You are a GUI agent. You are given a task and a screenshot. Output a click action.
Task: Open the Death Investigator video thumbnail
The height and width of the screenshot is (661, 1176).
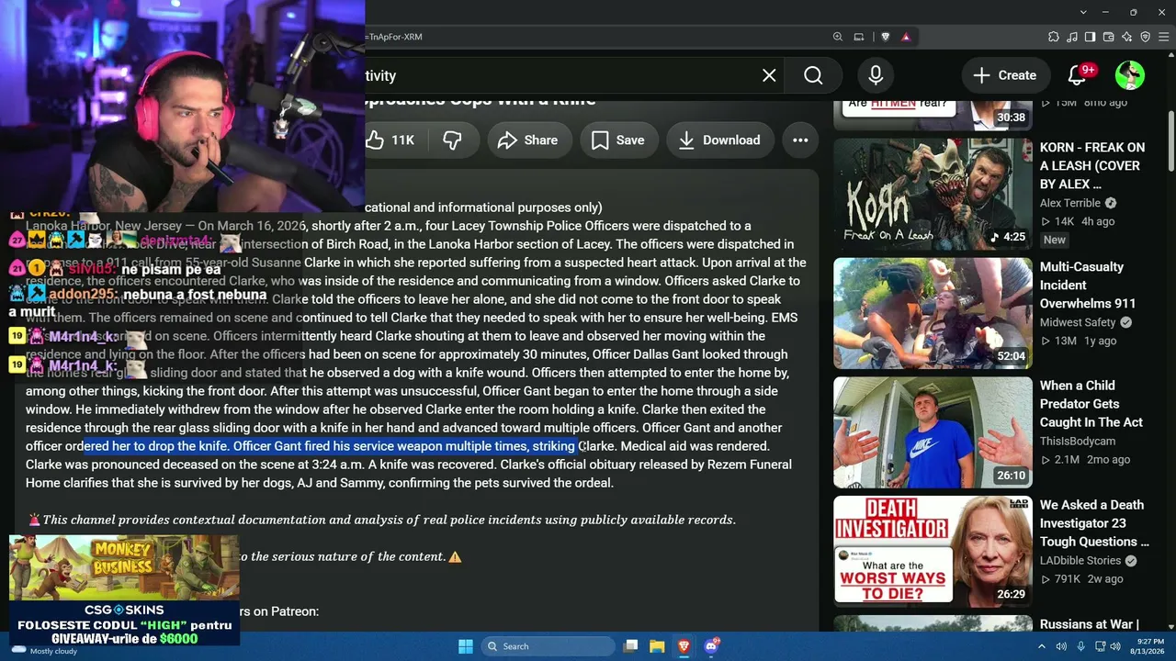click(933, 552)
